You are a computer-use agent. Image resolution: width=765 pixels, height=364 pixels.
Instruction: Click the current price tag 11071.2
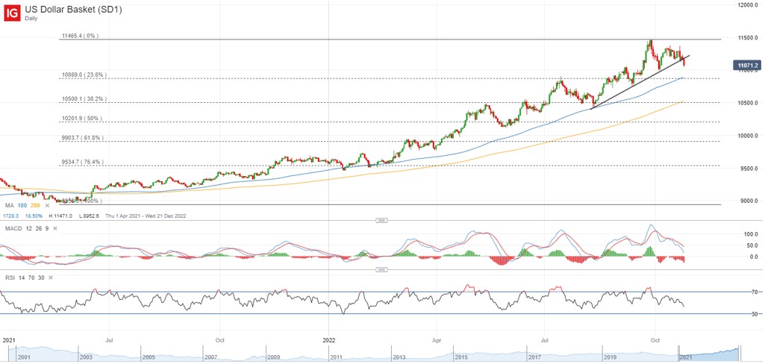747,66
